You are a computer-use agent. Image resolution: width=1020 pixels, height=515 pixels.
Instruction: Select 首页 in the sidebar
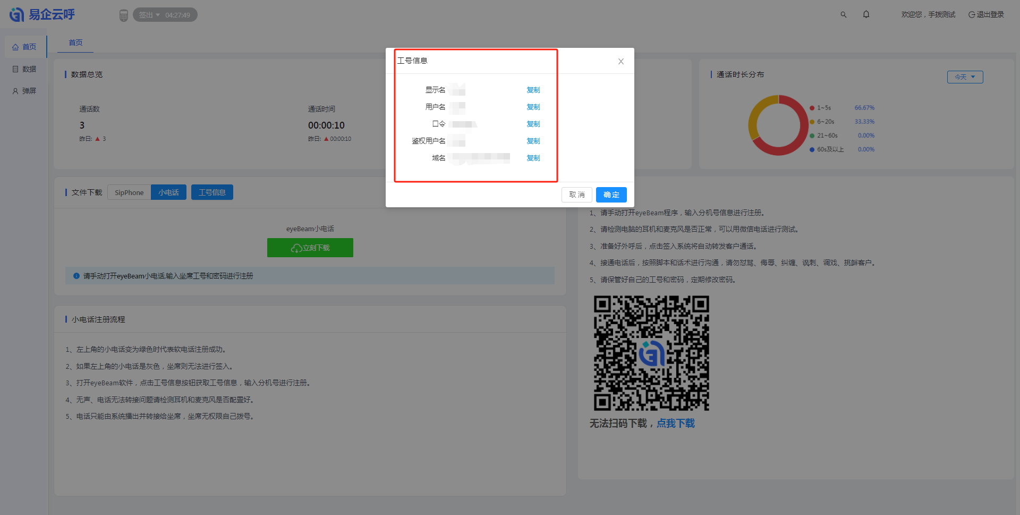tap(24, 47)
